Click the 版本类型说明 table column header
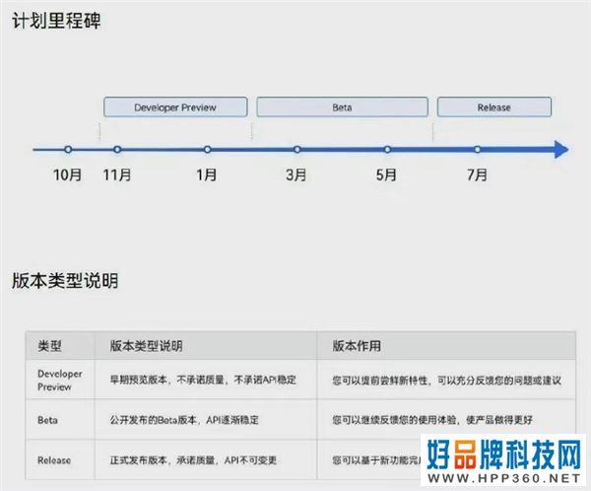 (146, 346)
